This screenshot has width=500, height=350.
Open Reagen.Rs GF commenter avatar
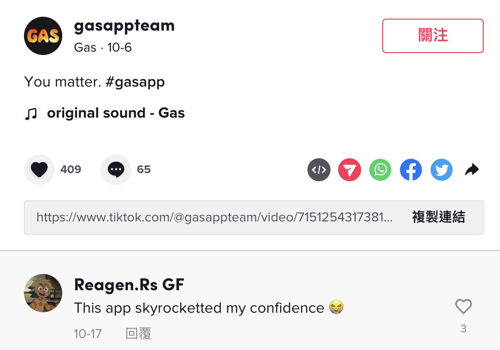click(43, 293)
